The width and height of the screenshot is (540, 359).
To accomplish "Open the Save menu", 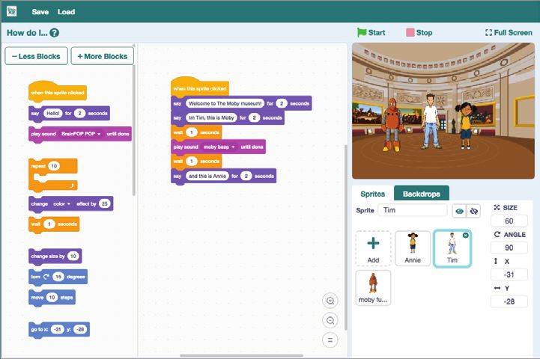I will [40, 12].
